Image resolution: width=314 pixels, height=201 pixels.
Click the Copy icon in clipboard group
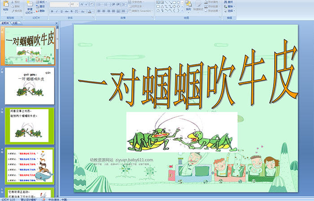point(13,6)
